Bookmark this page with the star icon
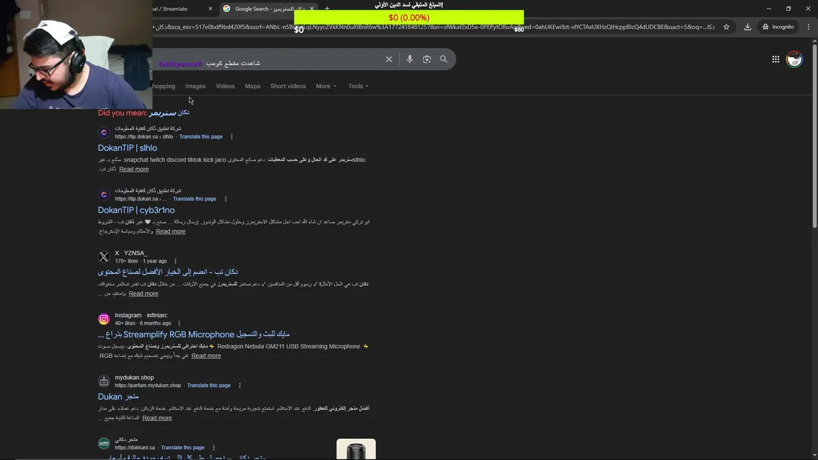Screen dimensions: 818x460 point(727,27)
